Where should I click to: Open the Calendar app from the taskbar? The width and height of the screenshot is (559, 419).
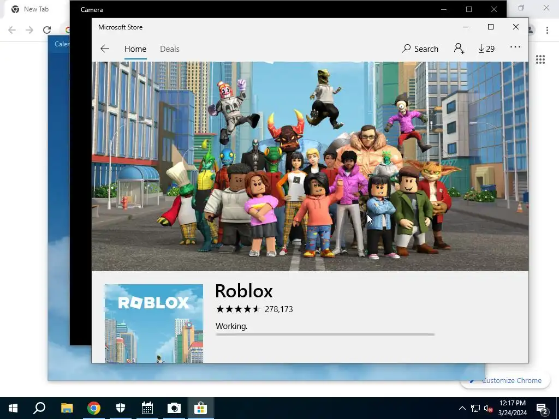coord(147,408)
